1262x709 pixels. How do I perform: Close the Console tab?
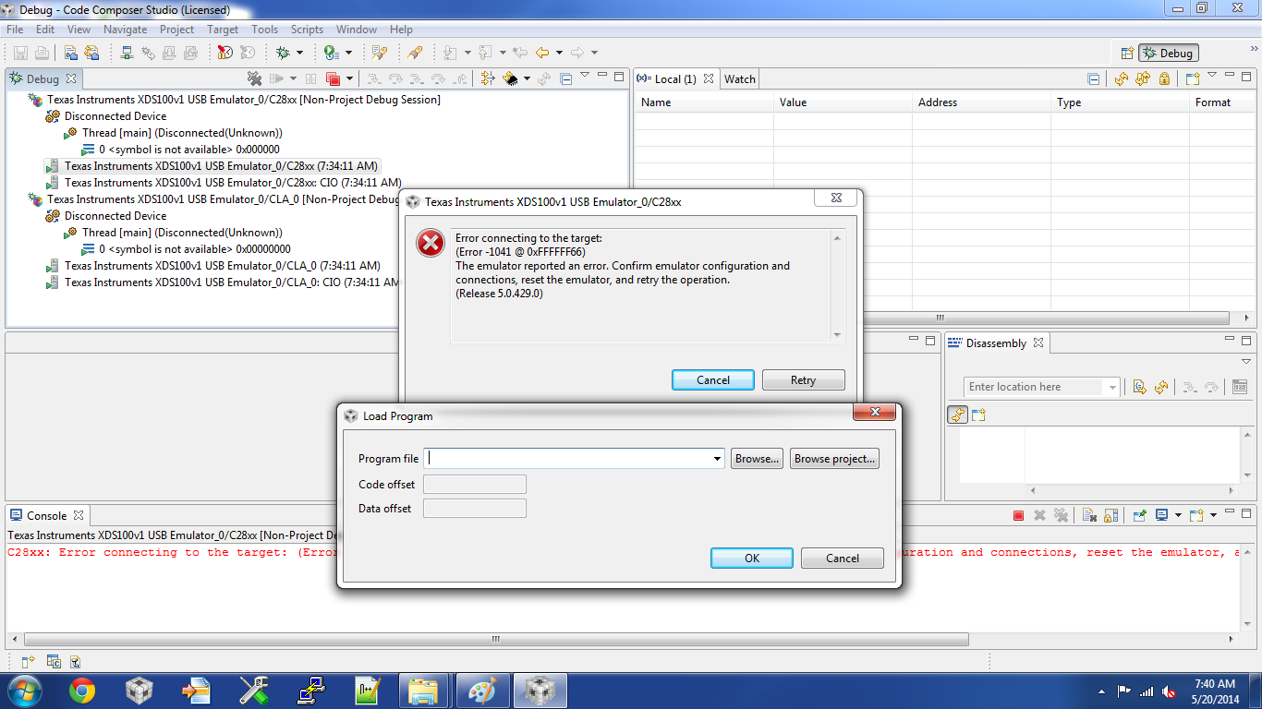point(79,516)
